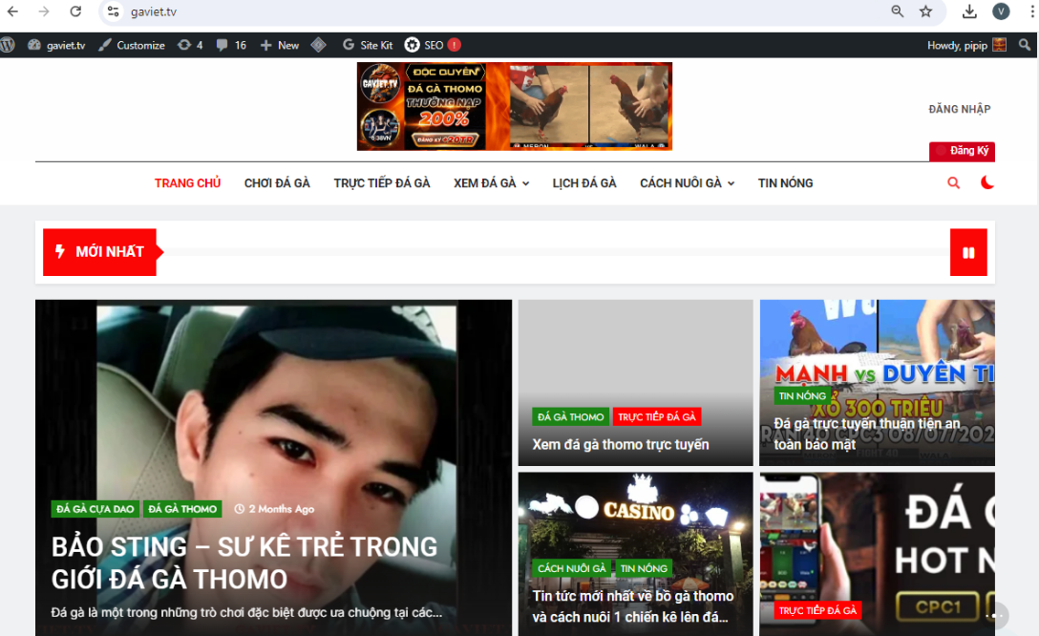Screen dimensions: 1039x636
Task: Open Xem đá gà thomo trực tuyến article
Action: 621,445
